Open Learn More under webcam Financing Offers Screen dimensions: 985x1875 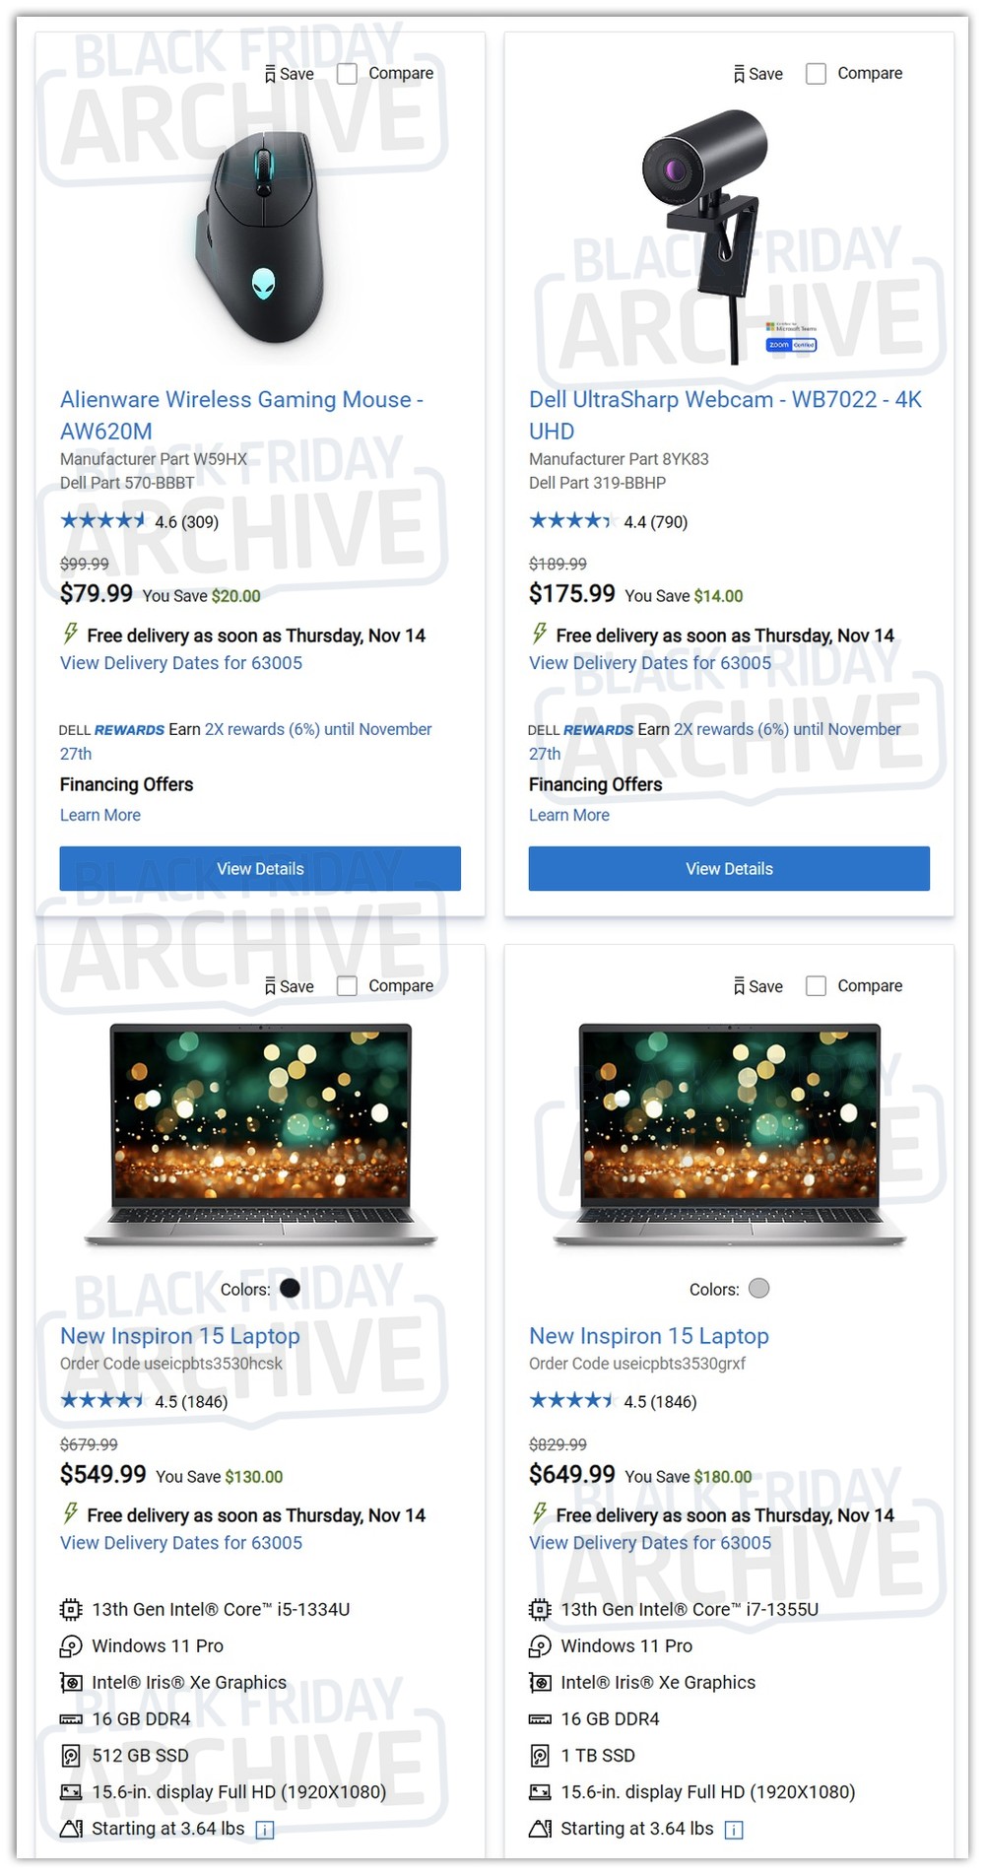pos(569,816)
